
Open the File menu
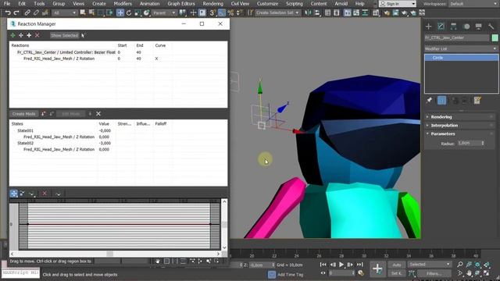[7, 4]
